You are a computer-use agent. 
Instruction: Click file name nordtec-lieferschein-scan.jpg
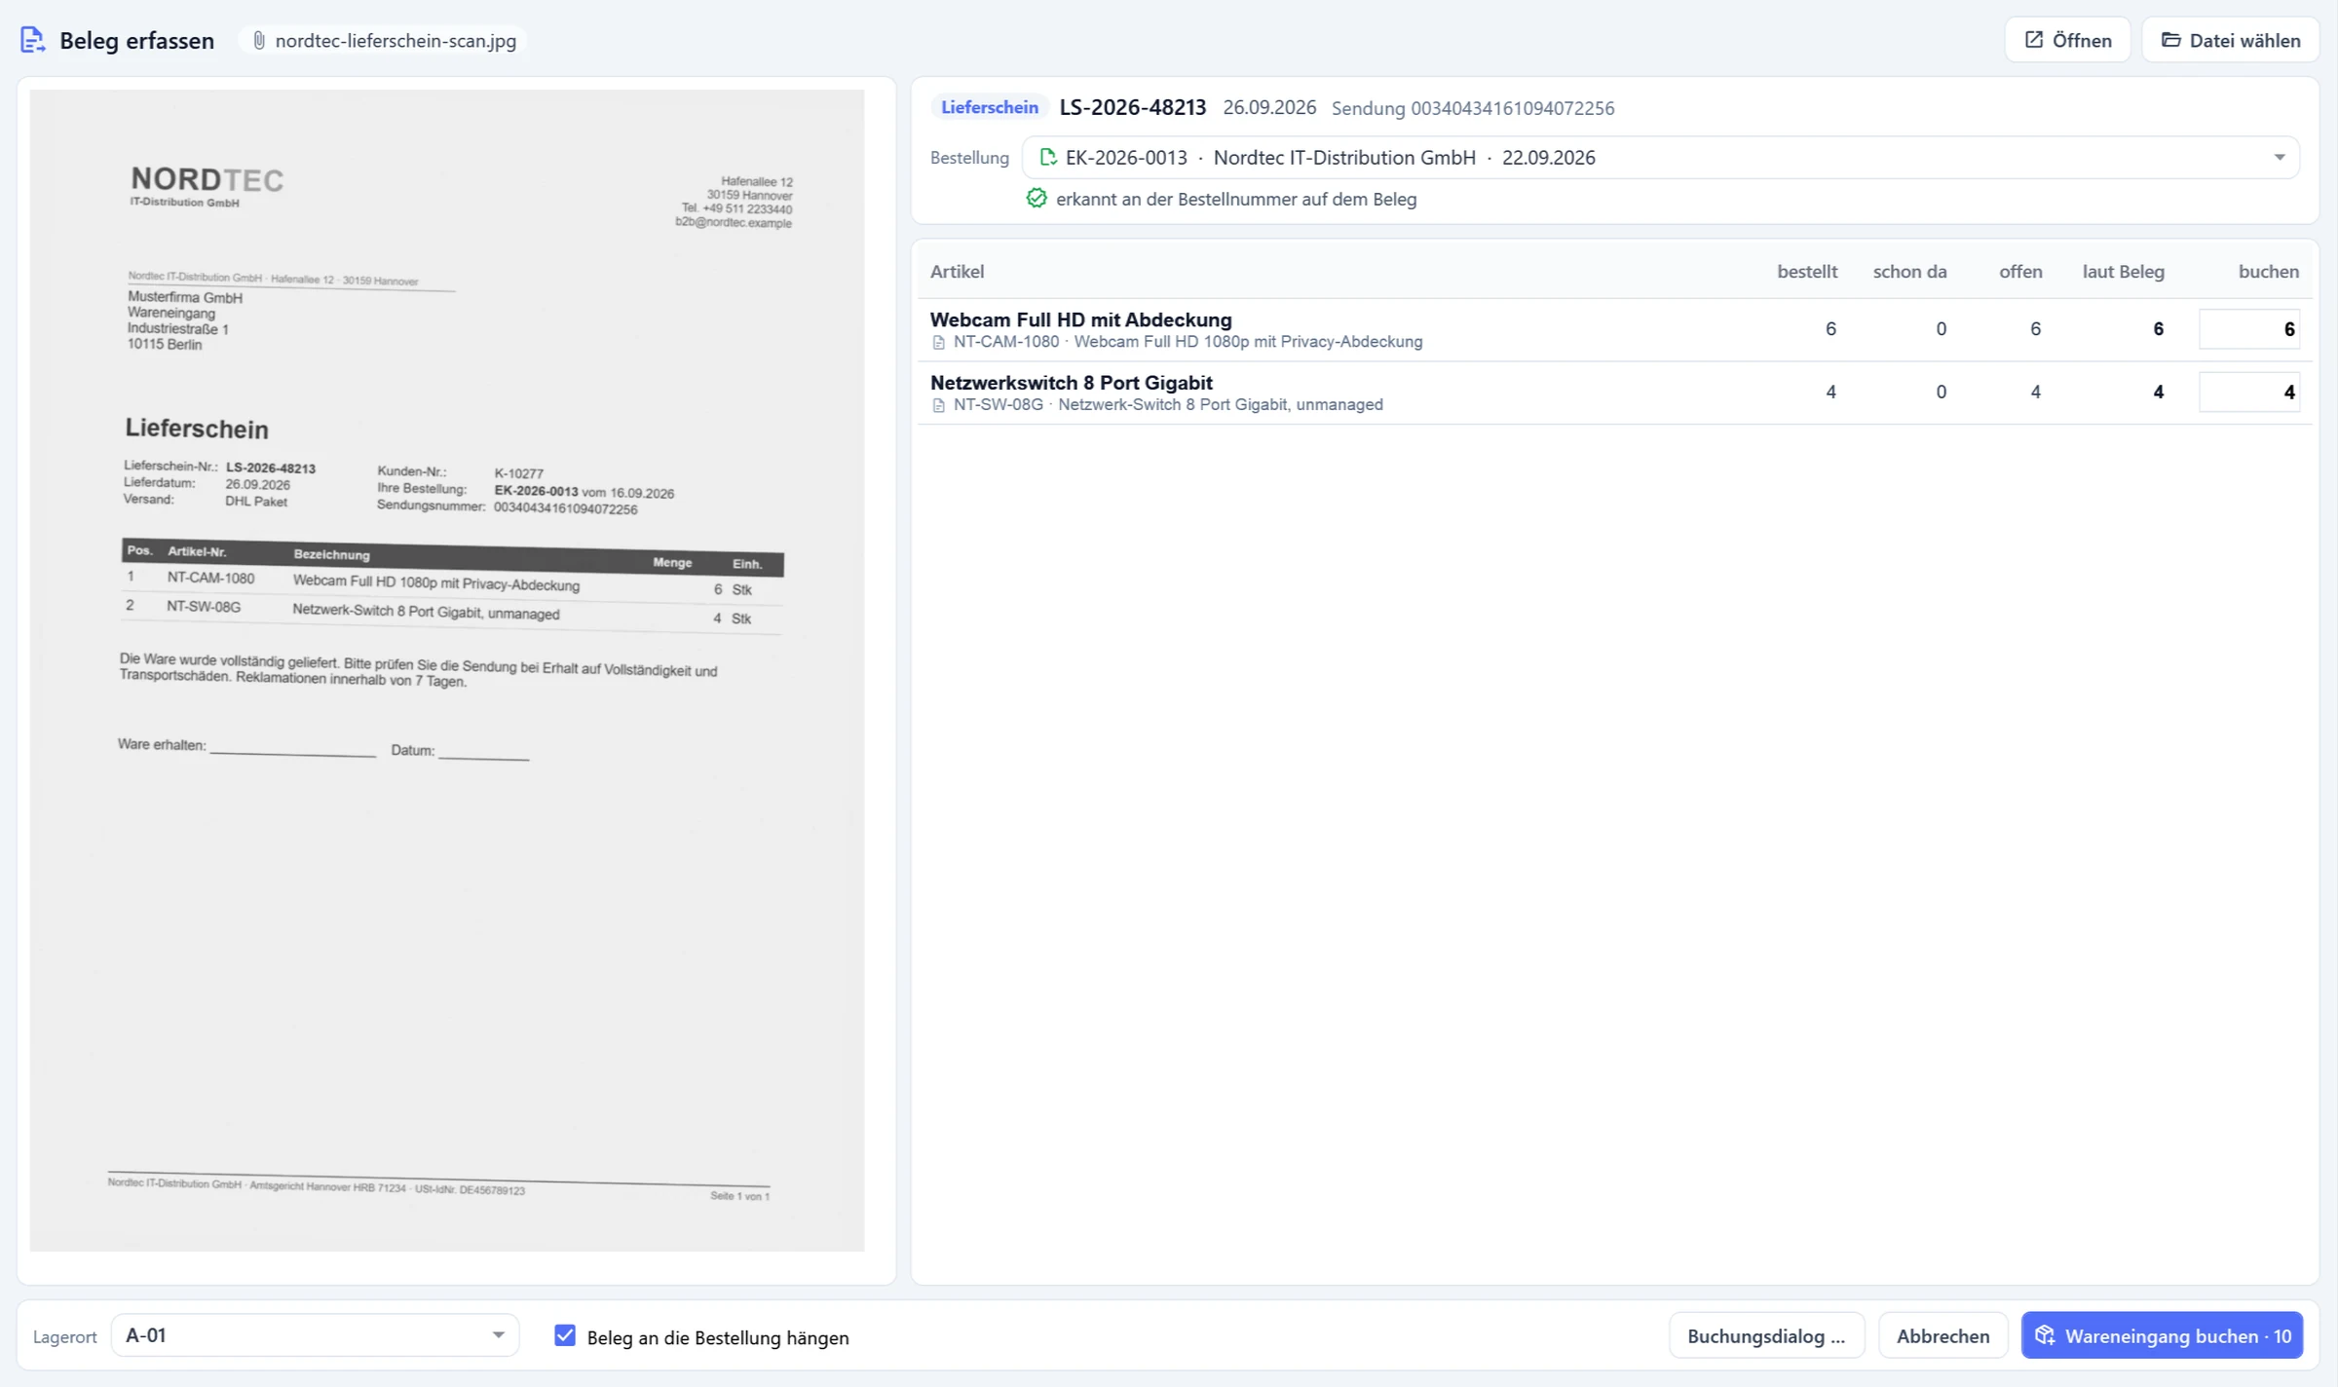tap(396, 41)
